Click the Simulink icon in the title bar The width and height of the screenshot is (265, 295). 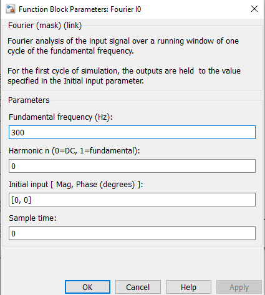11,9
